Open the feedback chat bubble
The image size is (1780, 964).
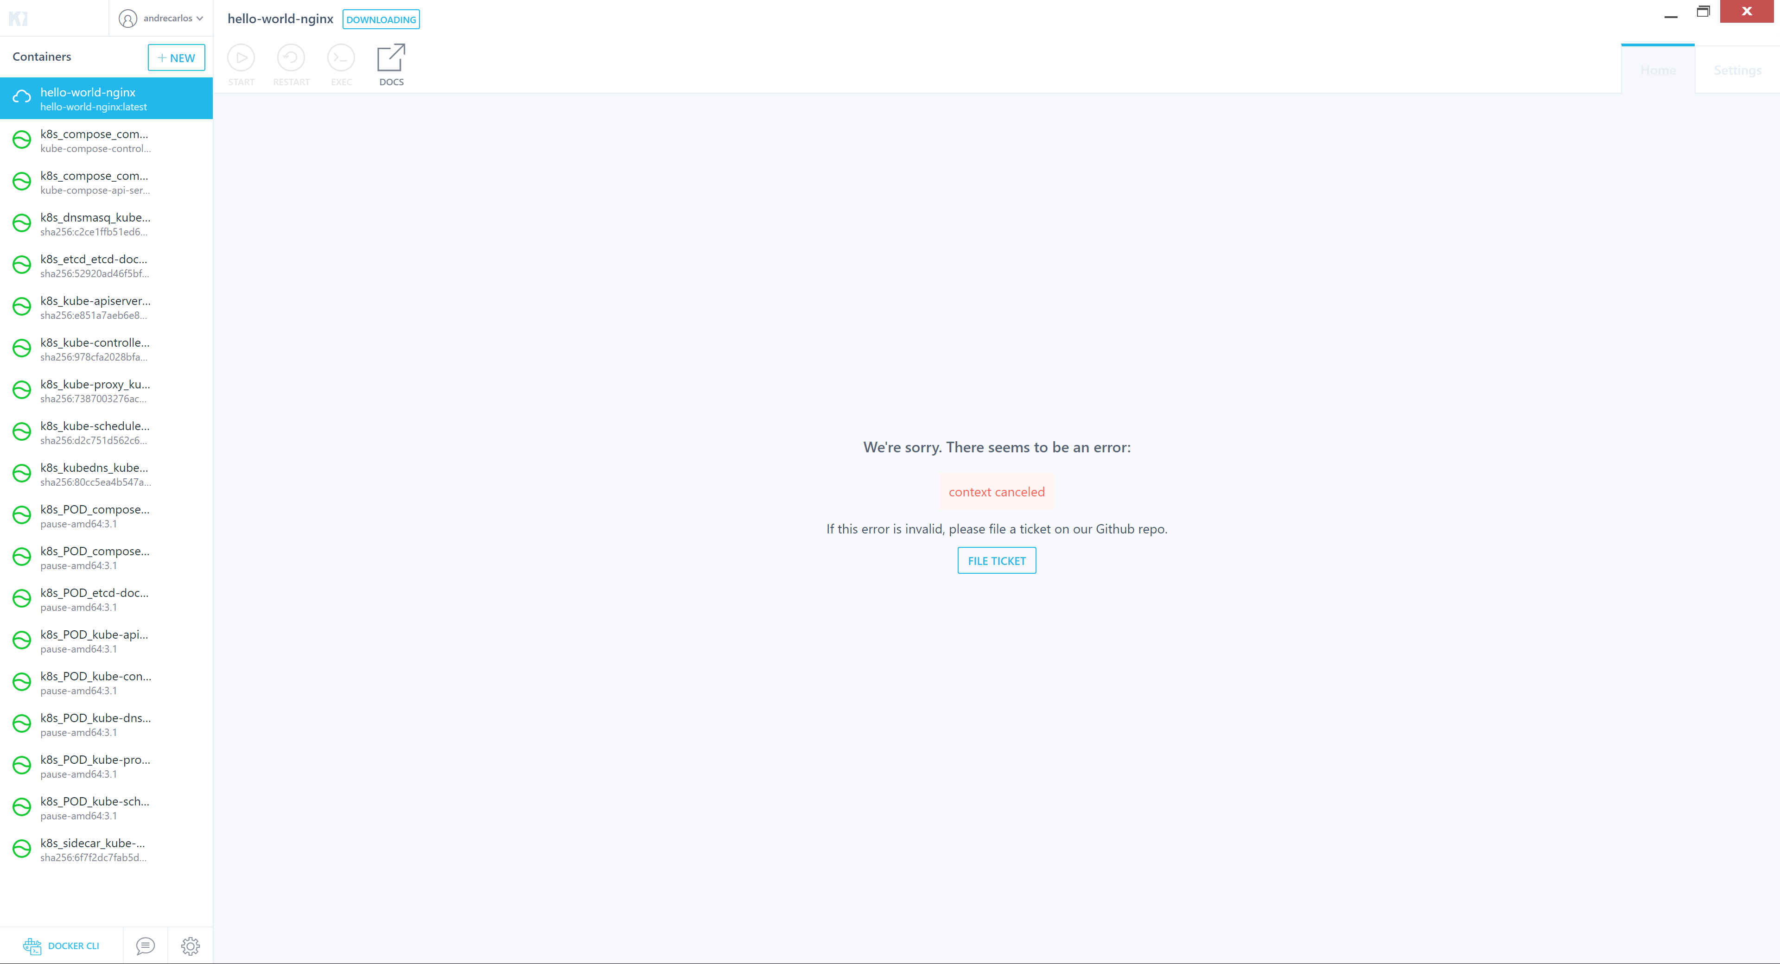click(x=145, y=946)
